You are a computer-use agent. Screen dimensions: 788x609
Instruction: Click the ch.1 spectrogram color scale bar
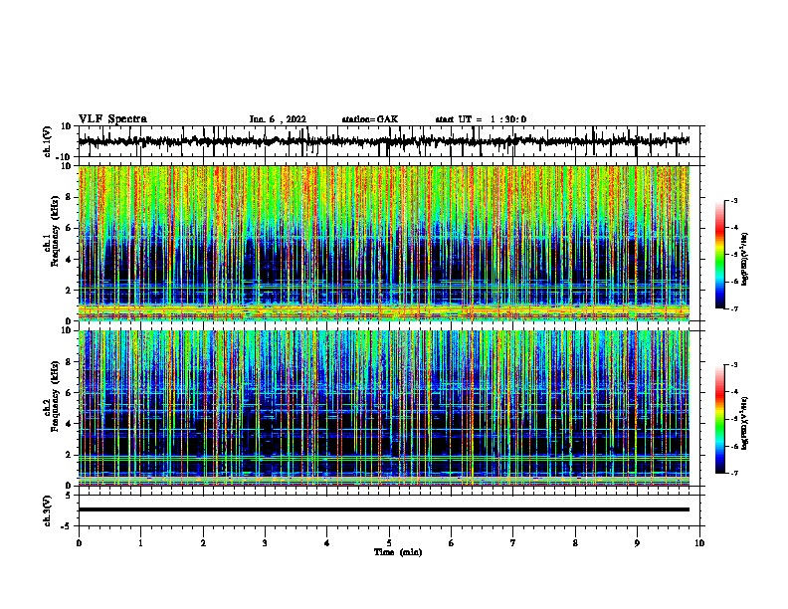[x=720, y=255]
